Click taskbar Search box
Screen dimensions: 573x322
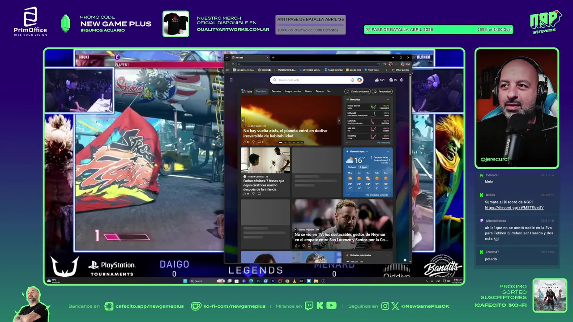tap(207, 281)
